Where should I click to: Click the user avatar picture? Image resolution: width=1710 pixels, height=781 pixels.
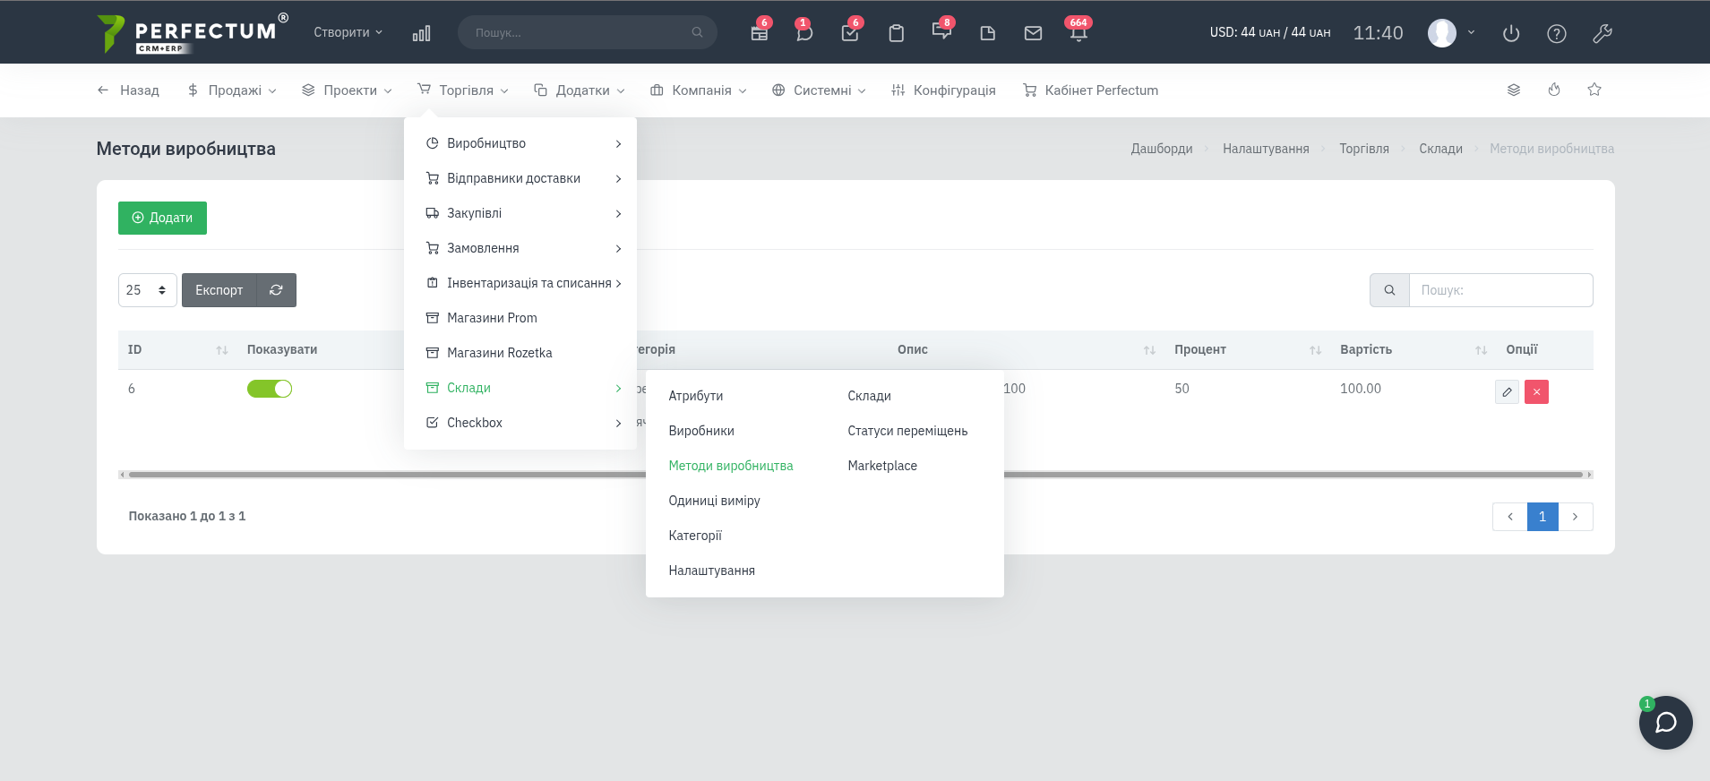tap(1441, 33)
